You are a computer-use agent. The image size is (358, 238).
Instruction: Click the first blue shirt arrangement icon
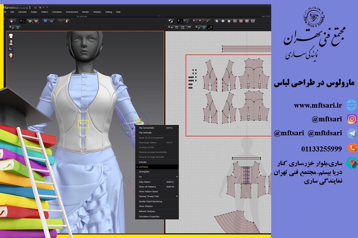(x=45, y=21)
